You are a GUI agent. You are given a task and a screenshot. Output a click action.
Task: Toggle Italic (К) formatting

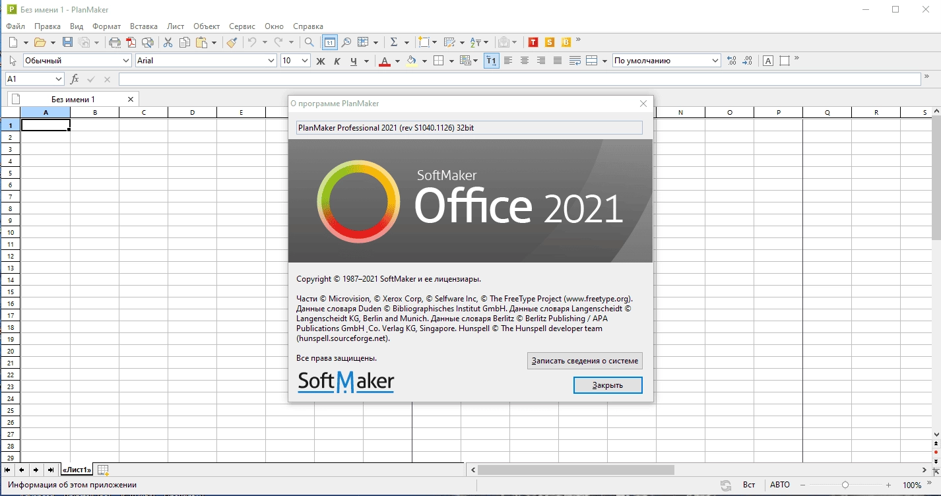(x=337, y=61)
